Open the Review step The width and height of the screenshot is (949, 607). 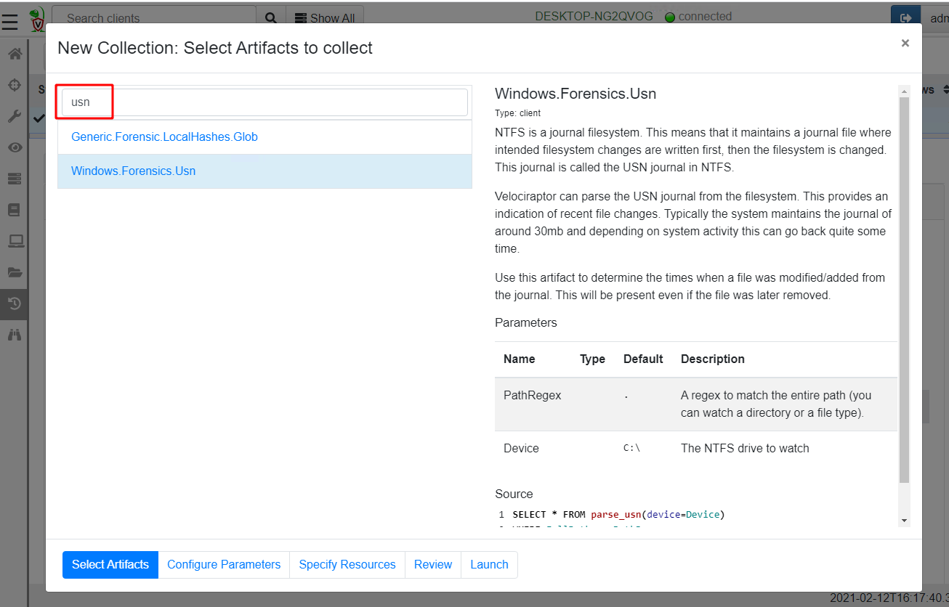433,564
